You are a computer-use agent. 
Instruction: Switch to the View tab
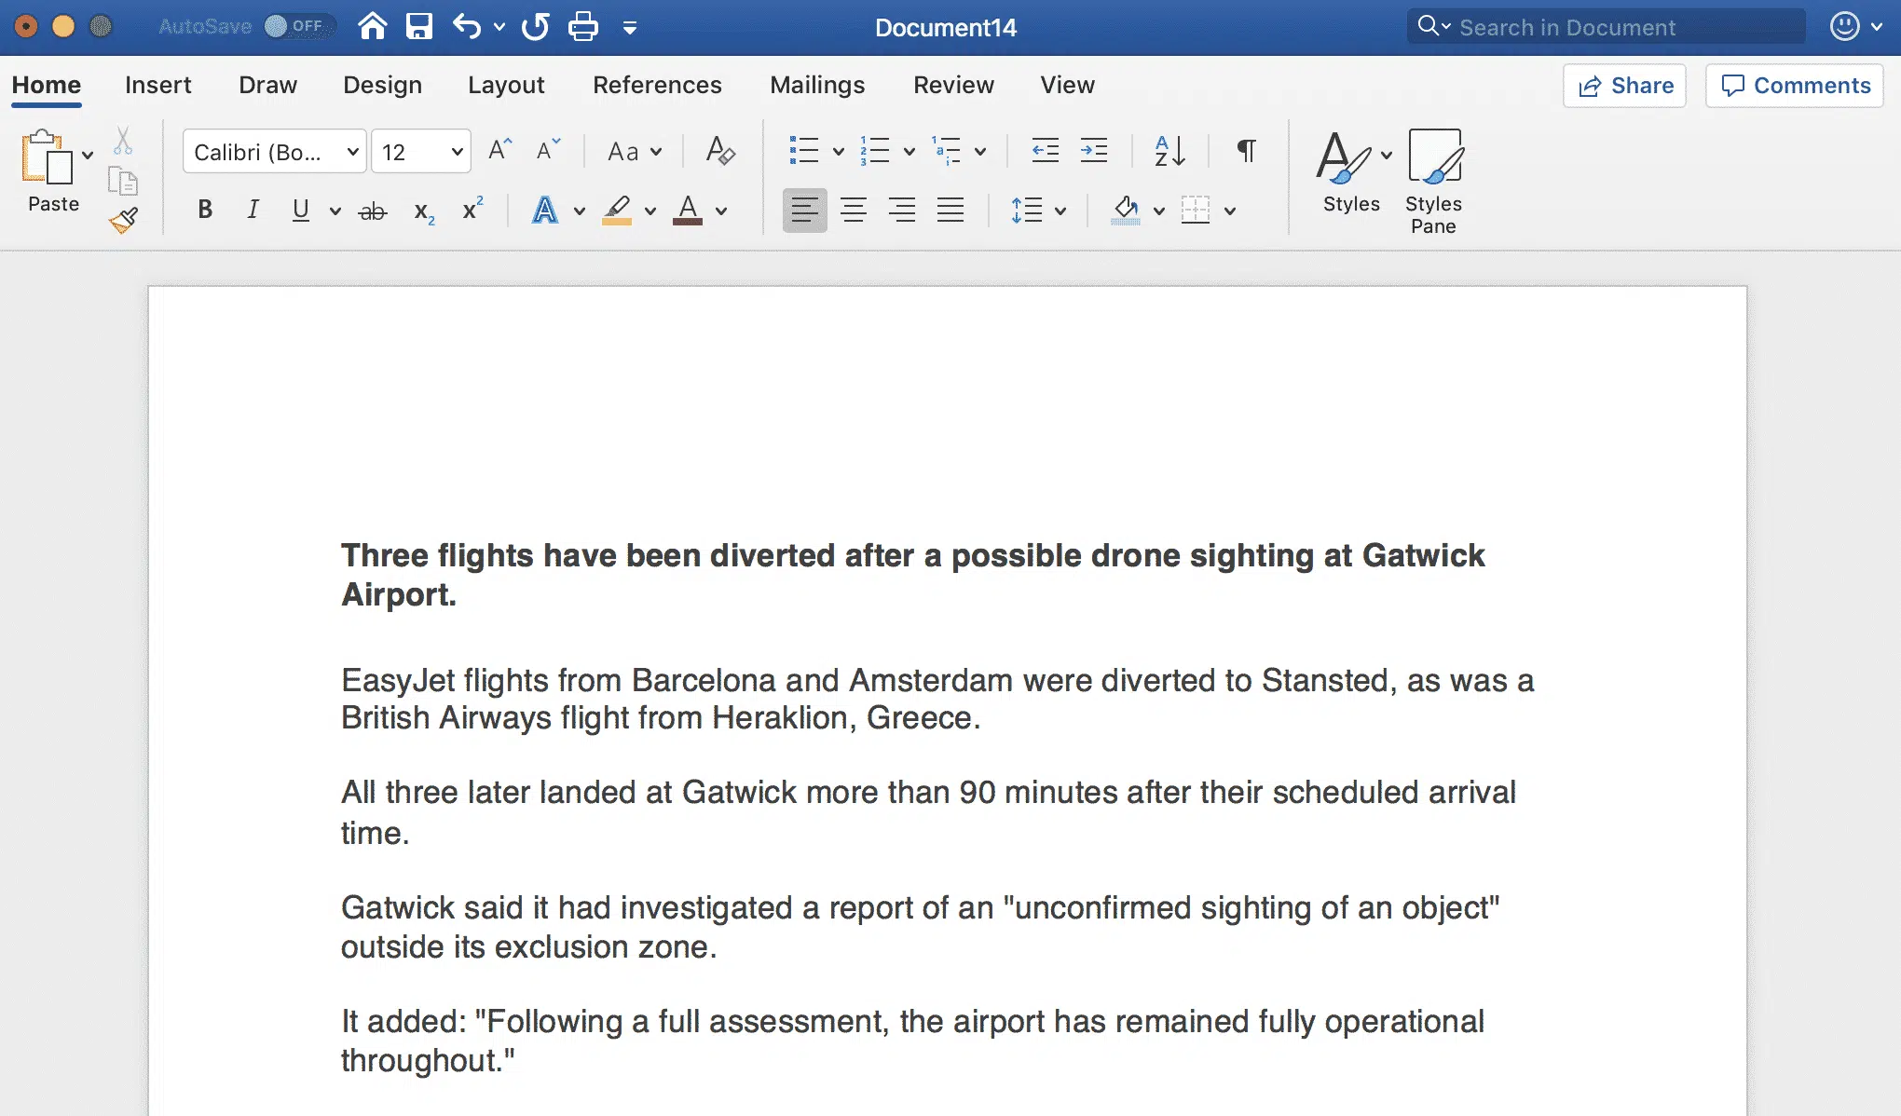1067,85
